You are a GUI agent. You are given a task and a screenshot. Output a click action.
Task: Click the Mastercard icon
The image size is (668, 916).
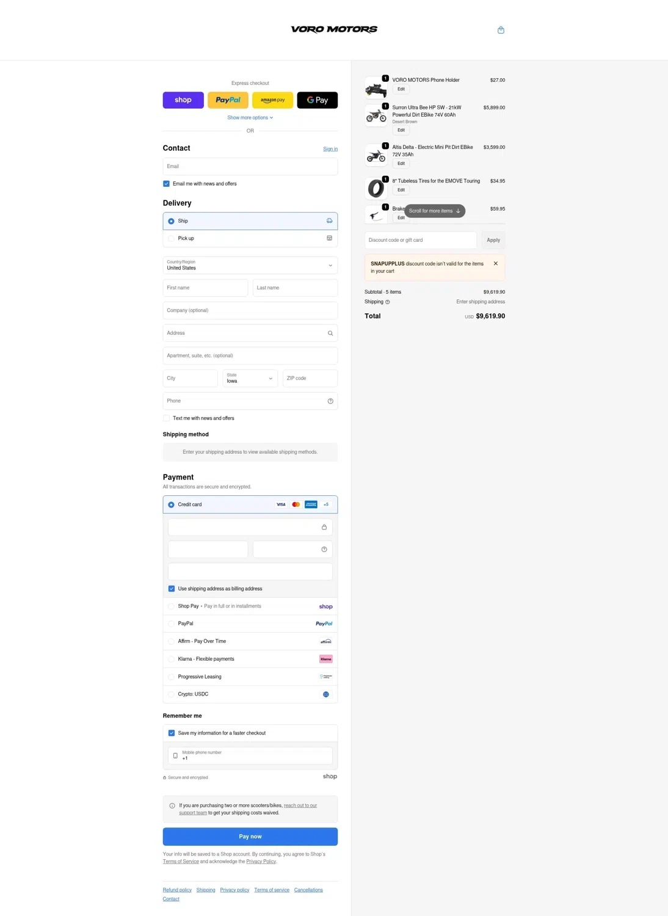[x=296, y=504]
